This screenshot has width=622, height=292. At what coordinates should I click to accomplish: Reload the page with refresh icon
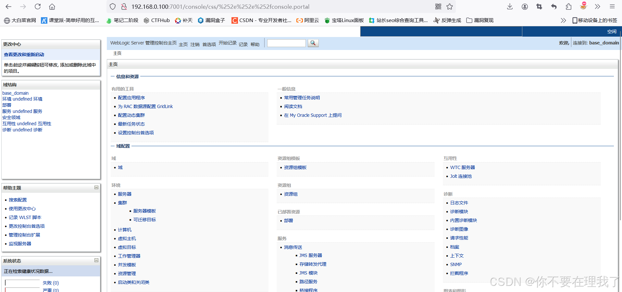(38, 6)
